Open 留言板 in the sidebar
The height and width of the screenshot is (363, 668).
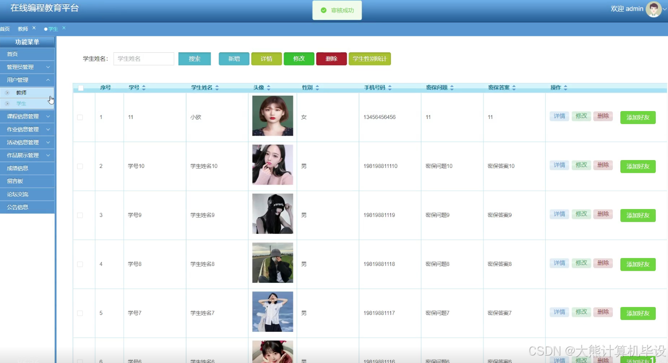point(27,181)
